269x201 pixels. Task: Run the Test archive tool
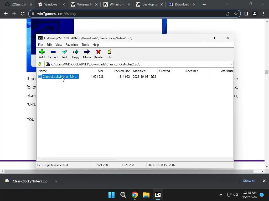point(64,54)
